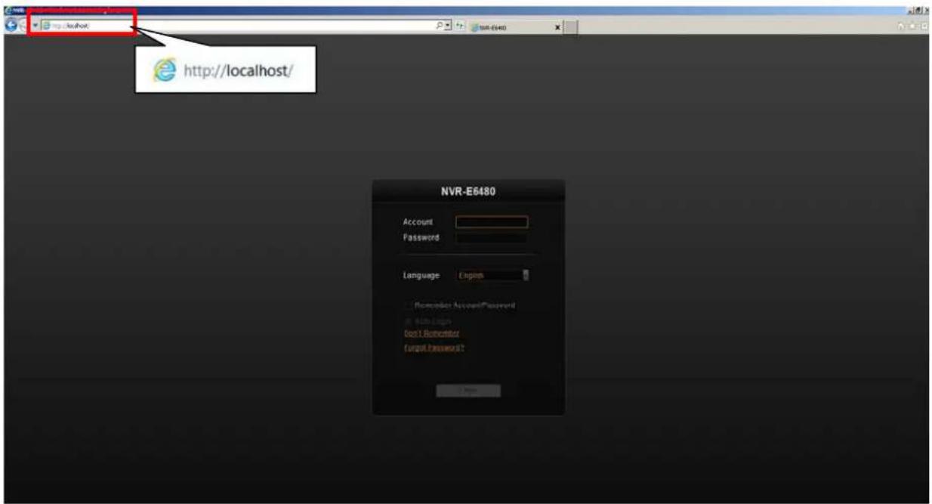Image resolution: width=932 pixels, height=504 pixels.
Task: Click the Account input field
Action: (491, 222)
